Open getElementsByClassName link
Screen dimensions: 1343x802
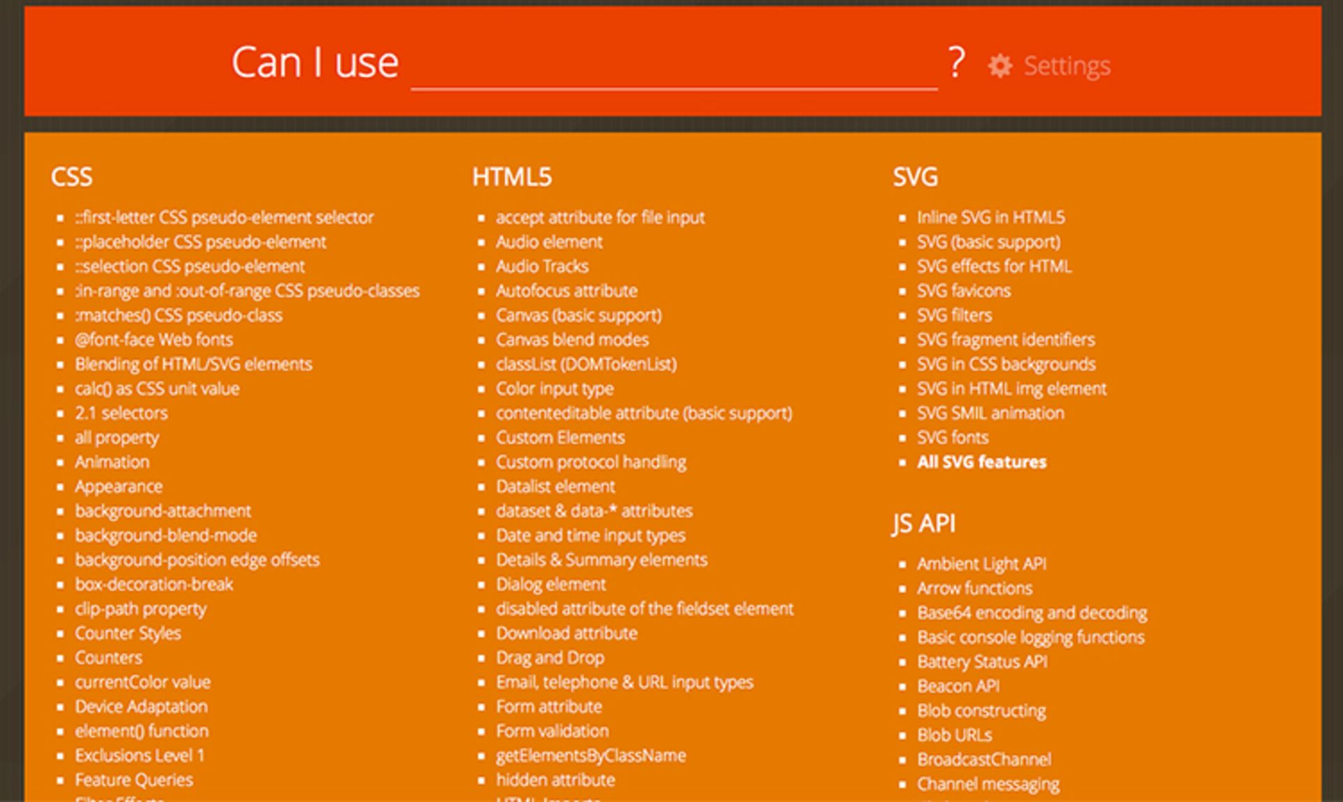[591, 756]
